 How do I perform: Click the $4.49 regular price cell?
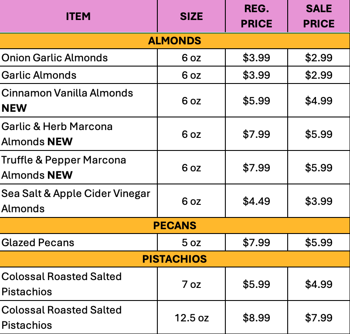(256, 200)
